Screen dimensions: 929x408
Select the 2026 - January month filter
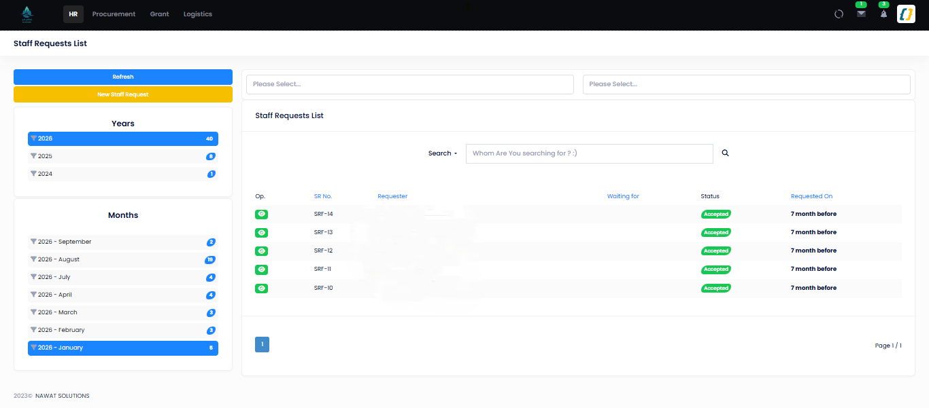(123, 348)
